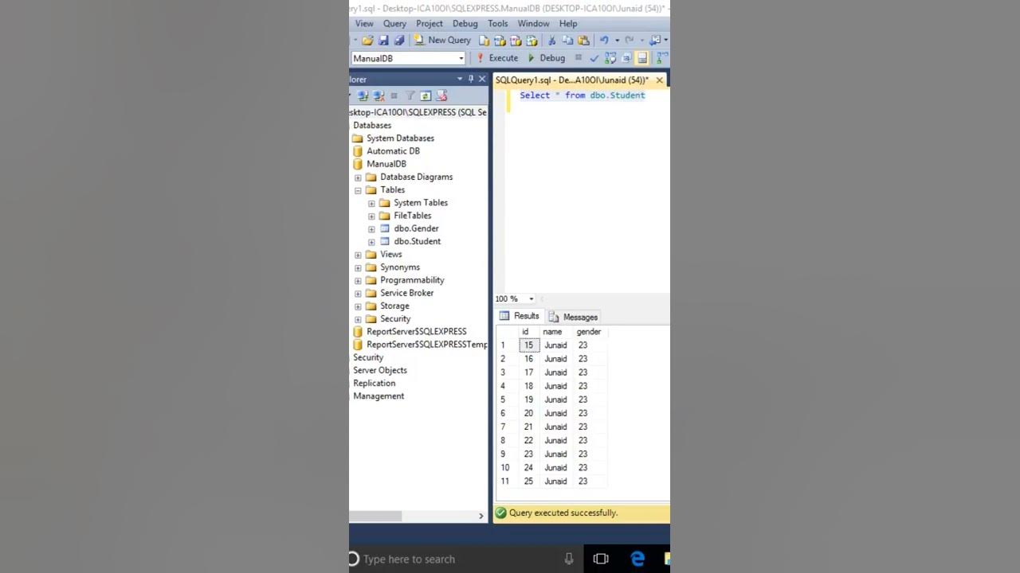Click the Parse checkmark icon
The image size is (1020, 573).
594,58
